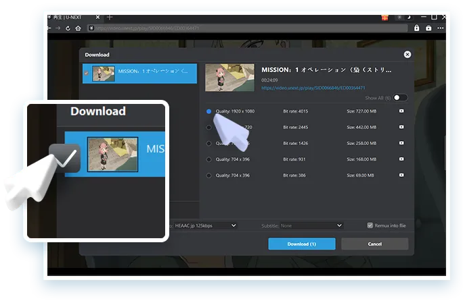Click the Download (1) button
Image resolution: width=463 pixels, height=303 pixels.
coord(302,244)
